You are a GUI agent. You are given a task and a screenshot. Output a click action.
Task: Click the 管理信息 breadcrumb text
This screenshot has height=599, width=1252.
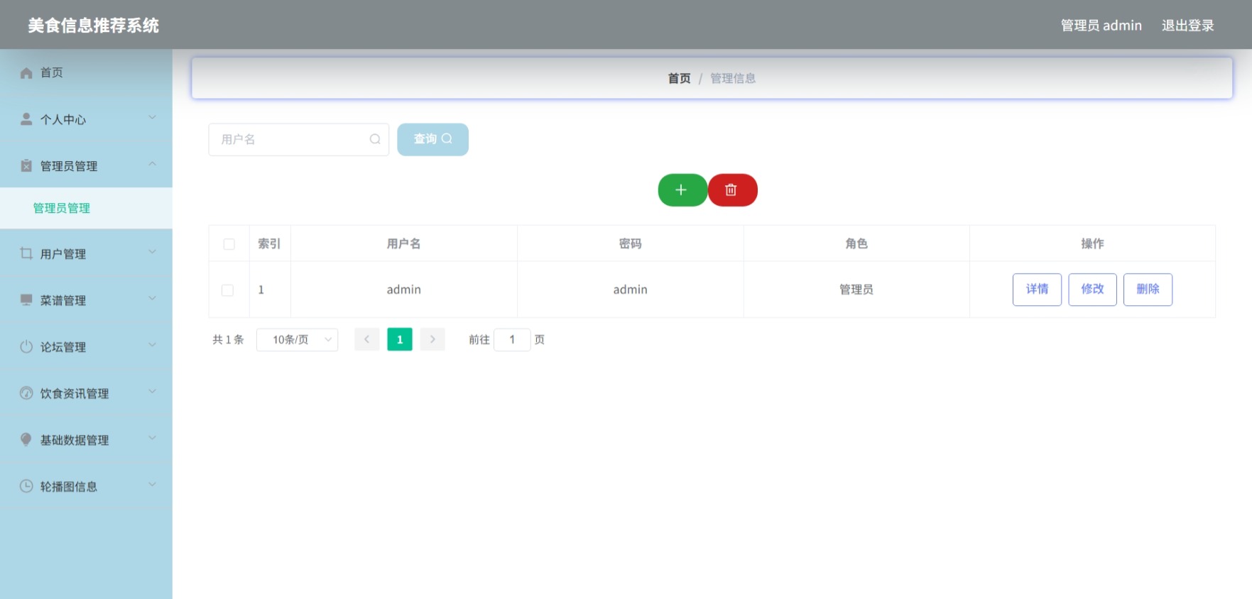click(733, 78)
